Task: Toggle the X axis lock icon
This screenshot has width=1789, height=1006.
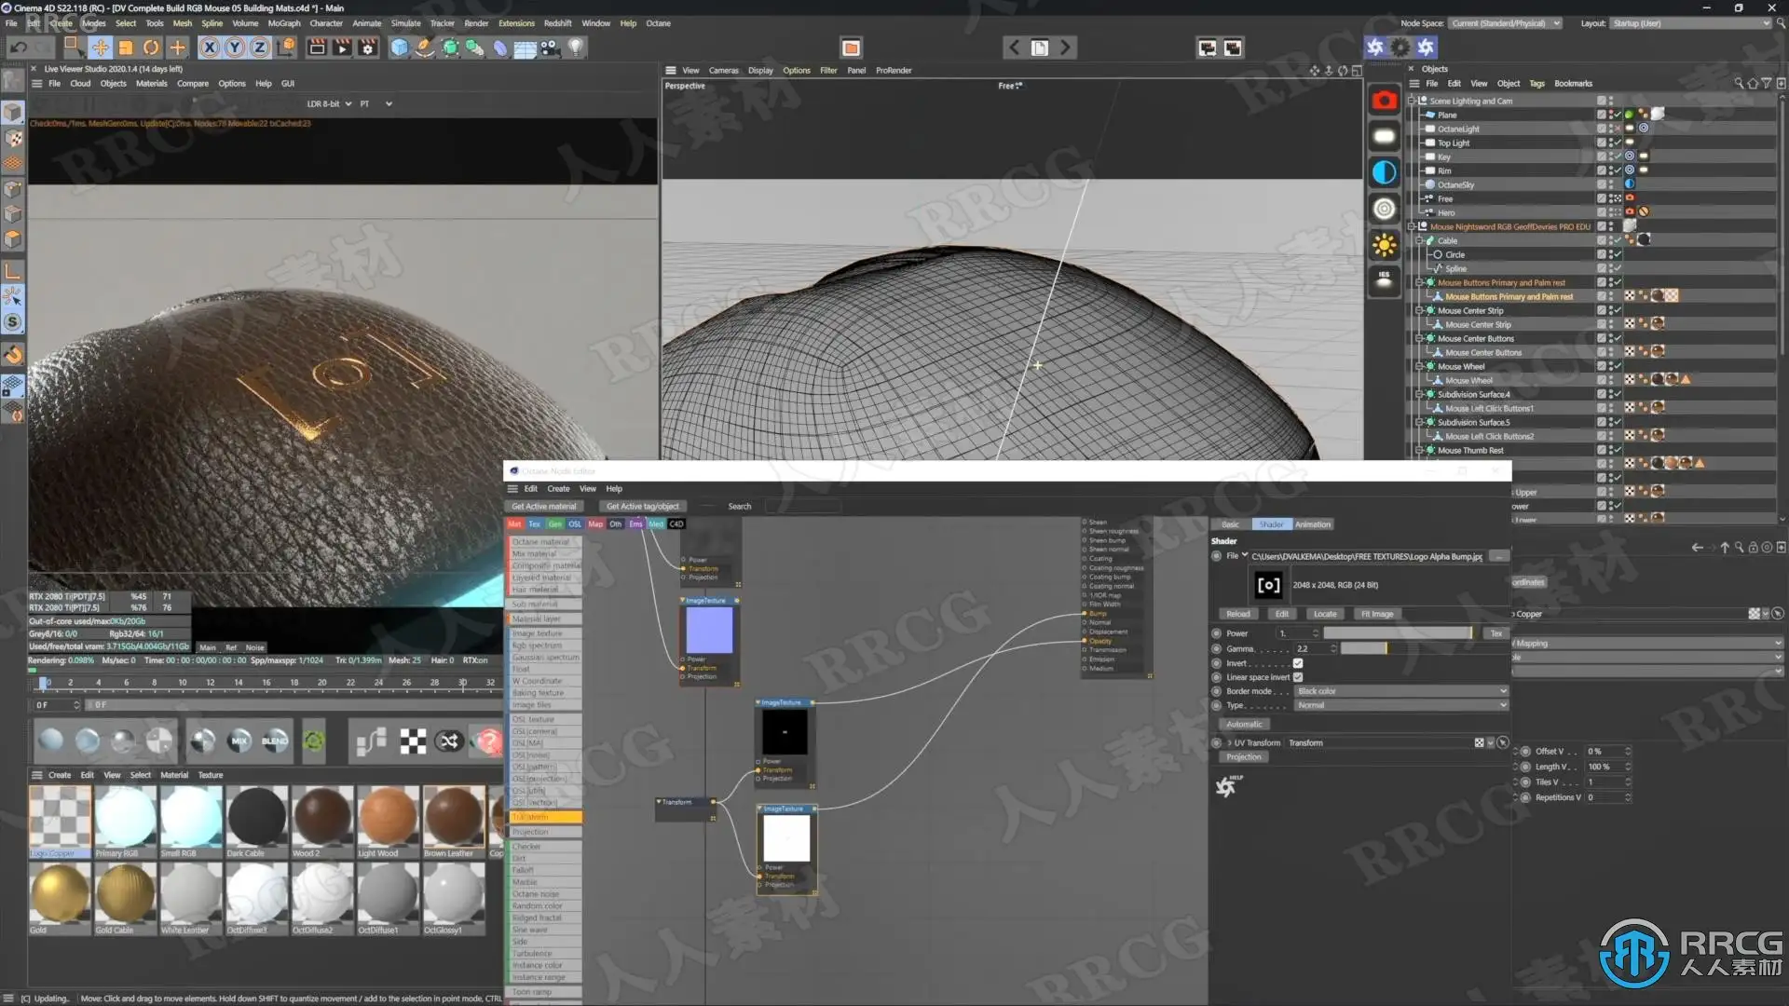Action: [x=210, y=48]
